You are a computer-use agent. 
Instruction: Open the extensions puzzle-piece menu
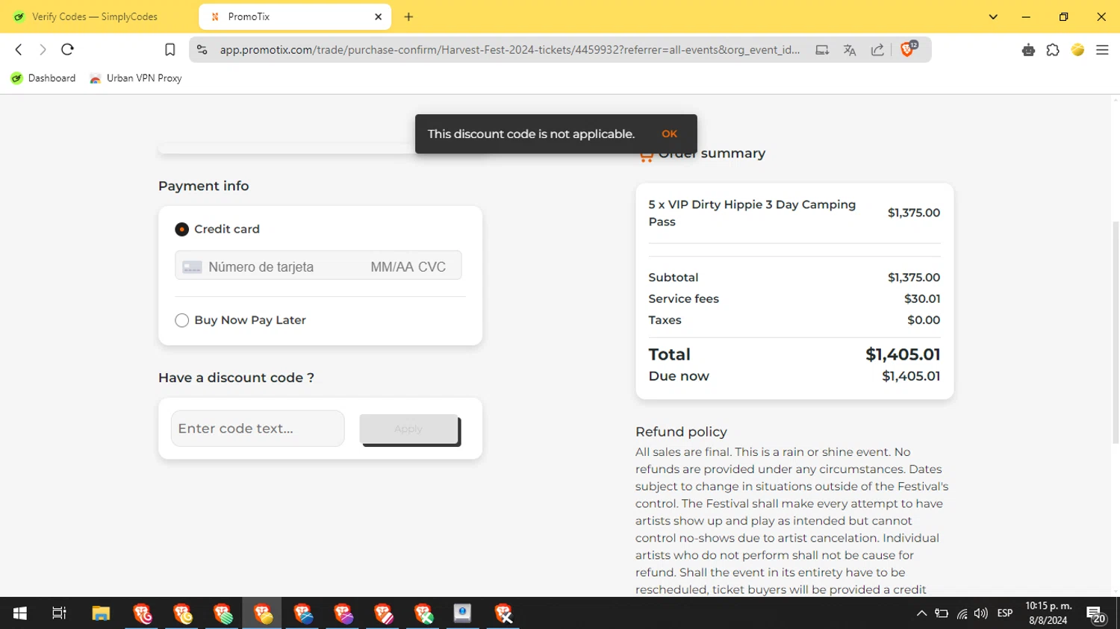[x=1053, y=50]
